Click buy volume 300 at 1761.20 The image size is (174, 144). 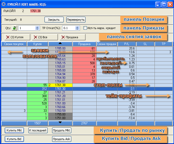[38, 96]
